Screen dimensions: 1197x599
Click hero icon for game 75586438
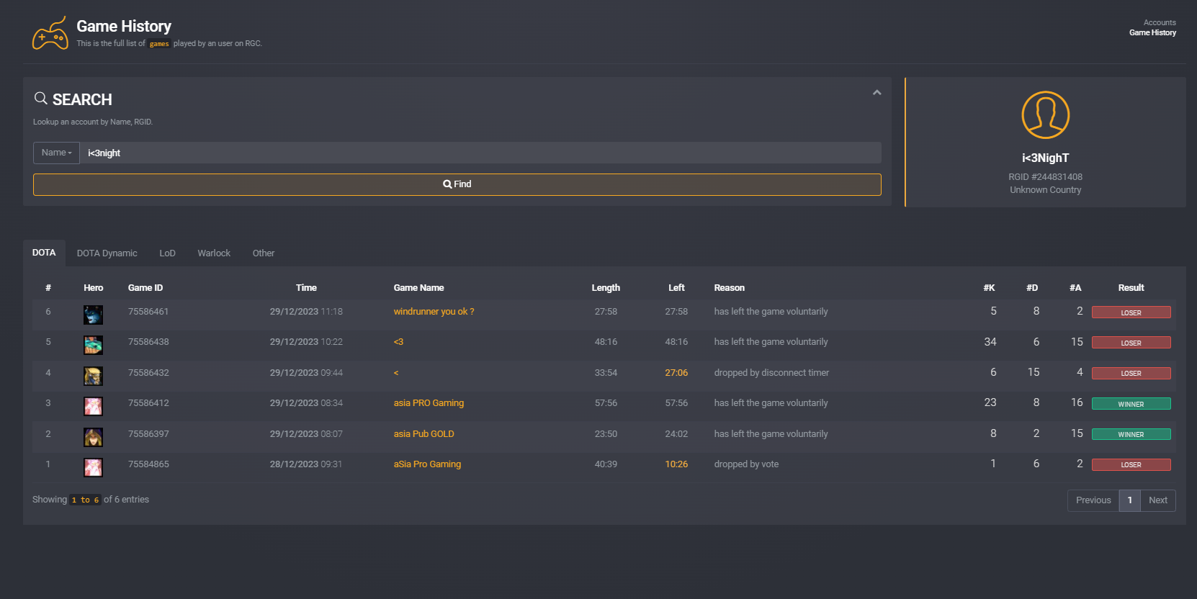(x=93, y=345)
